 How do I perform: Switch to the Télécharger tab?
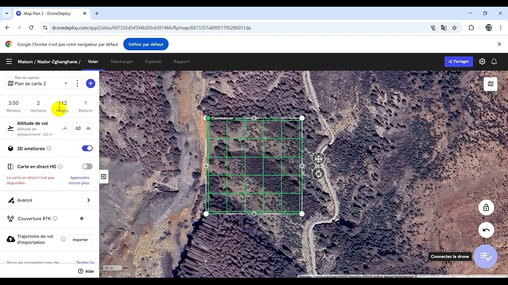tap(121, 61)
